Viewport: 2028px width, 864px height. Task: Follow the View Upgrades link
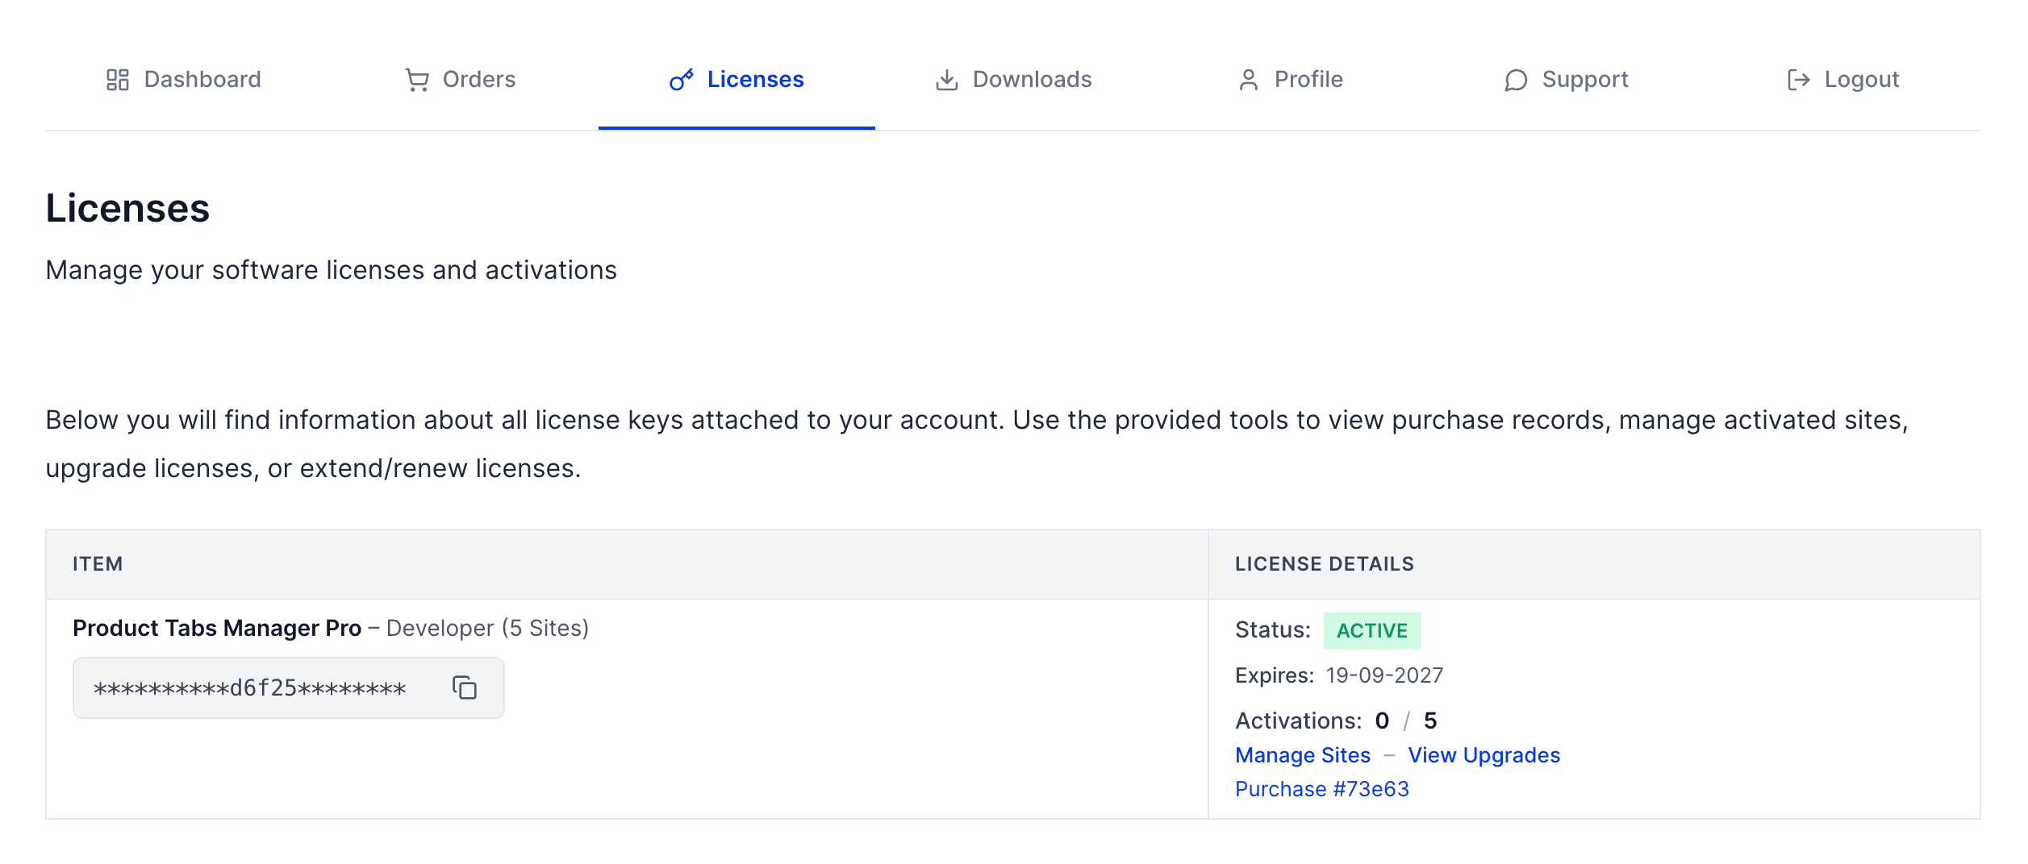point(1484,755)
